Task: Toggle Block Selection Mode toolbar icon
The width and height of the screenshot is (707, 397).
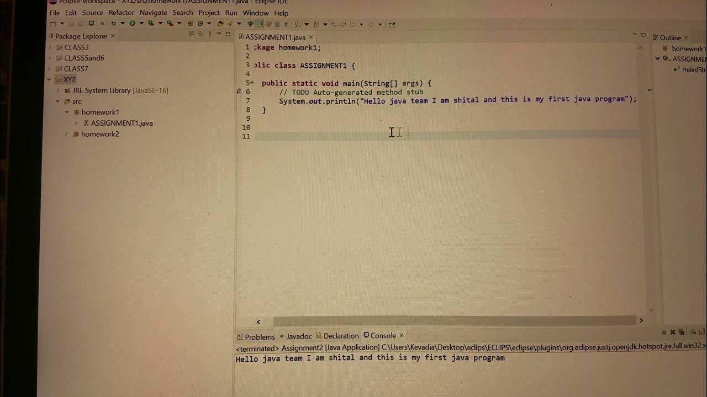Action: [277, 24]
